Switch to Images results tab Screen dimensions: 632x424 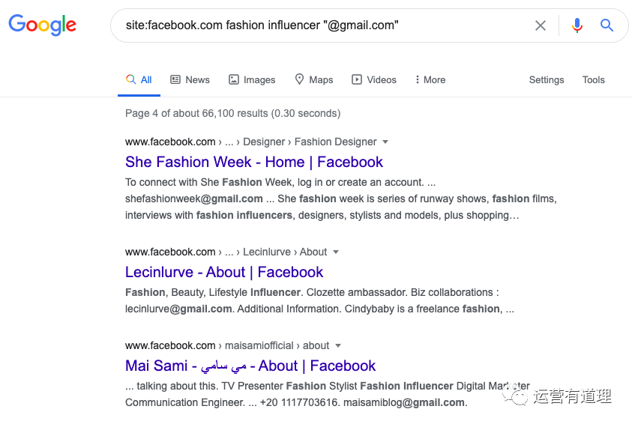pyautogui.click(x=252, y=79)
